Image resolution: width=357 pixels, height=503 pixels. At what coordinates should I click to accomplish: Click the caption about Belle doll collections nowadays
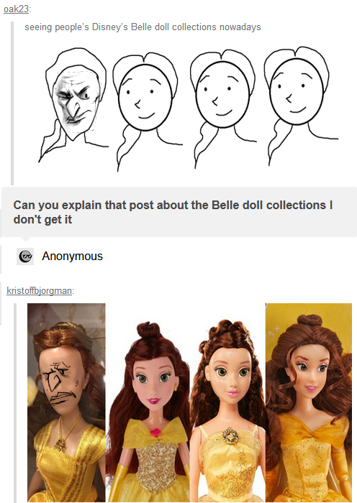pos(143,27)
